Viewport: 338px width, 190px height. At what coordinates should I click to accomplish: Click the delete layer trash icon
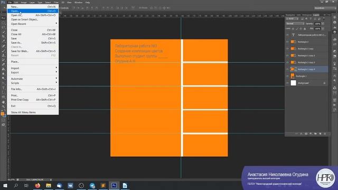tap(325, 134)
